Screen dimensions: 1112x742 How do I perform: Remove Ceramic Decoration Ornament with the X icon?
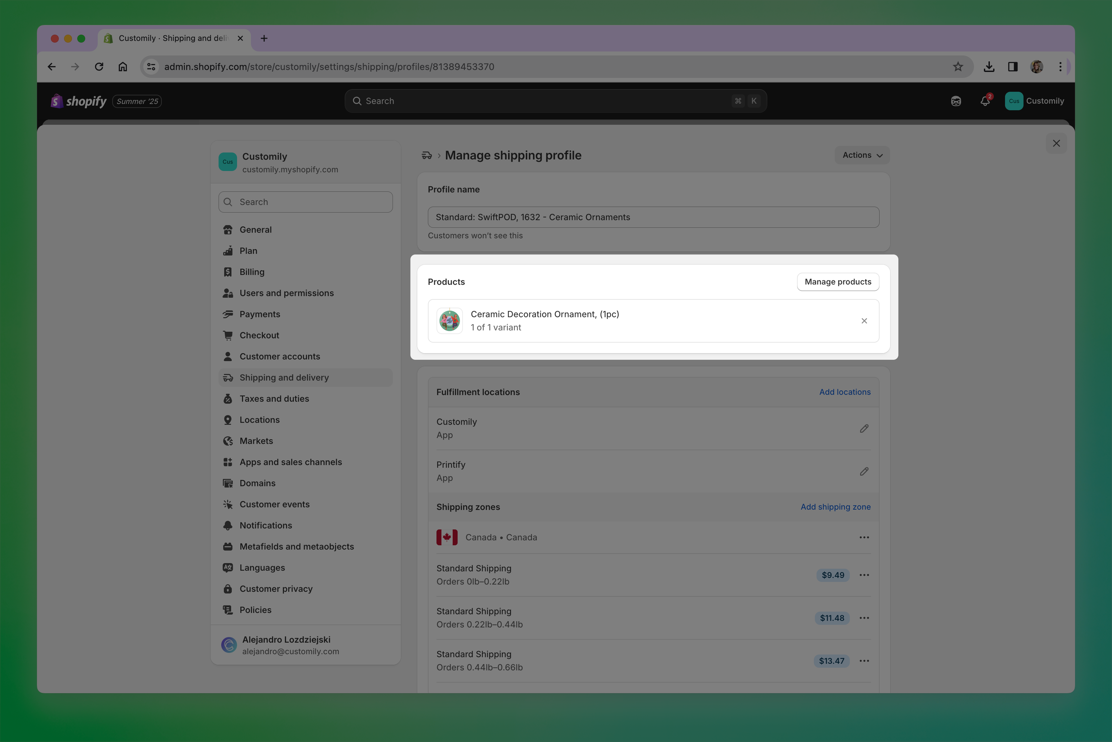click(864, 321)
